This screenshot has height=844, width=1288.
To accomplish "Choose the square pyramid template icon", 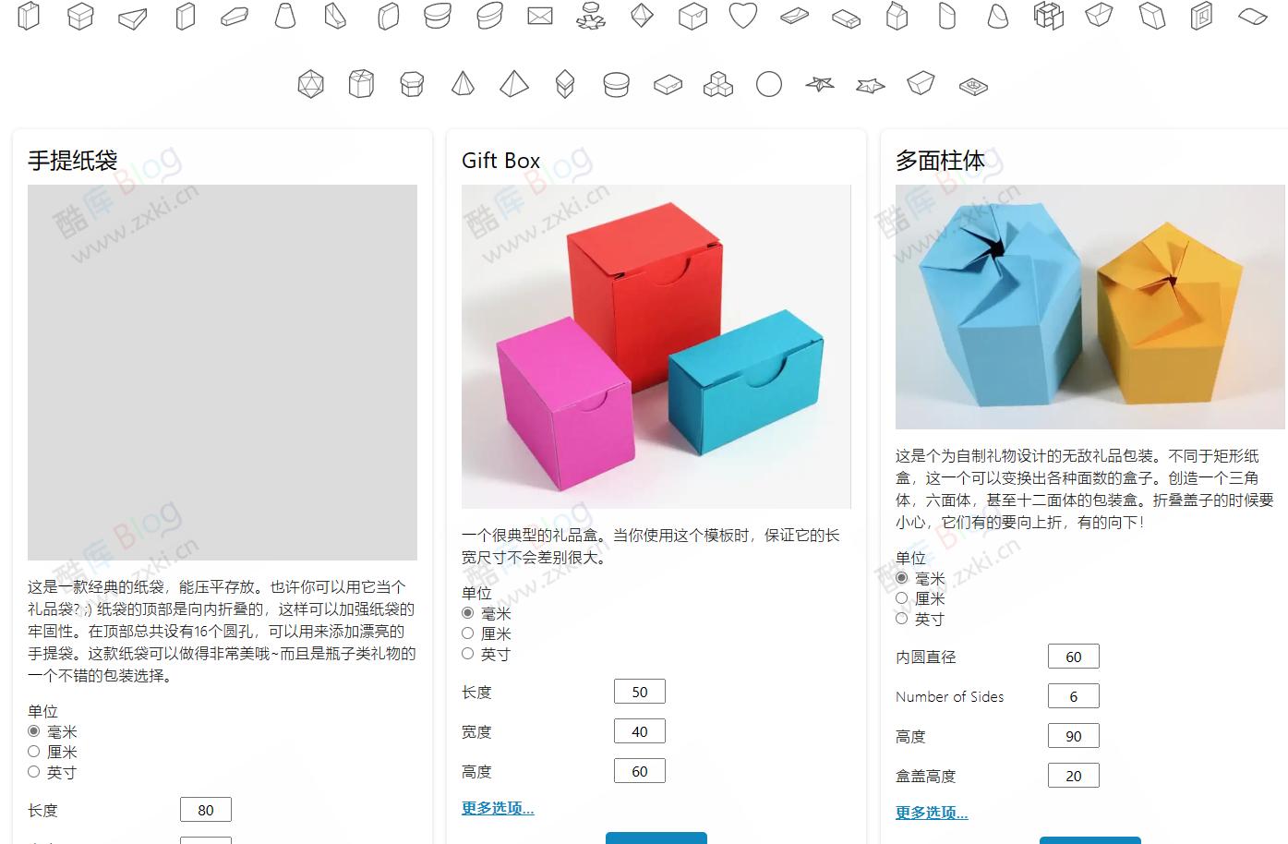I will coord(514,84).
